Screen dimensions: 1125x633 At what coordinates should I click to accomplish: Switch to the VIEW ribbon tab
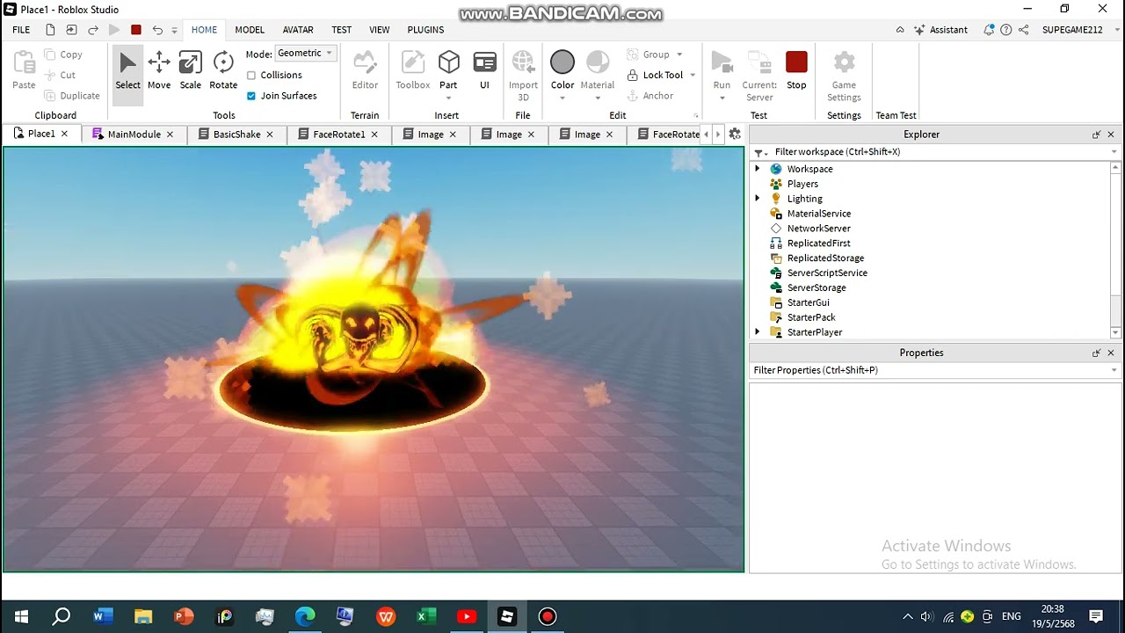click(380, 30)
